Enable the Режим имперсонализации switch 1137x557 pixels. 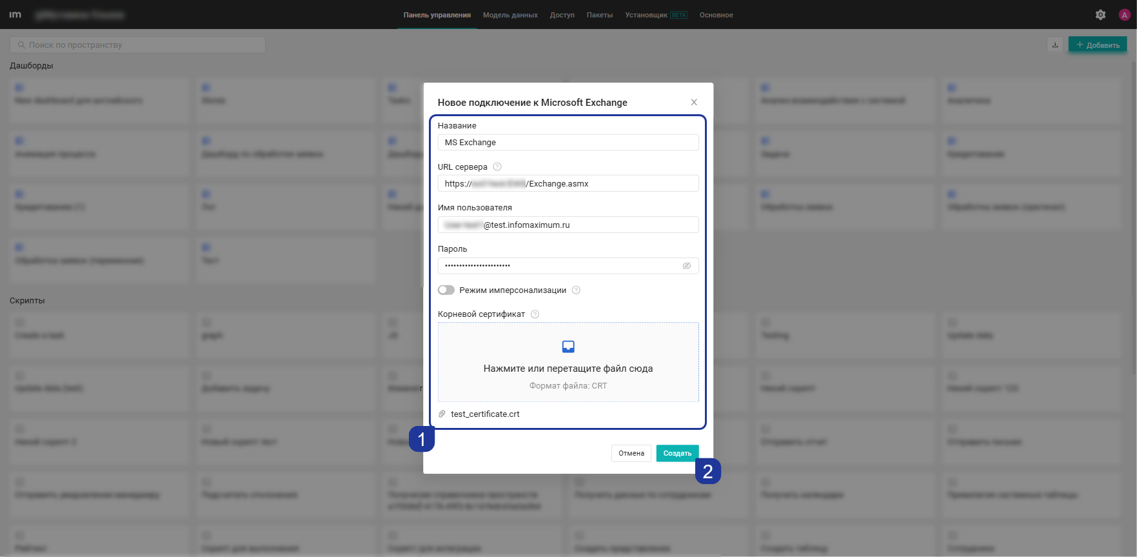pyautogui.click(x=446, y=290)
